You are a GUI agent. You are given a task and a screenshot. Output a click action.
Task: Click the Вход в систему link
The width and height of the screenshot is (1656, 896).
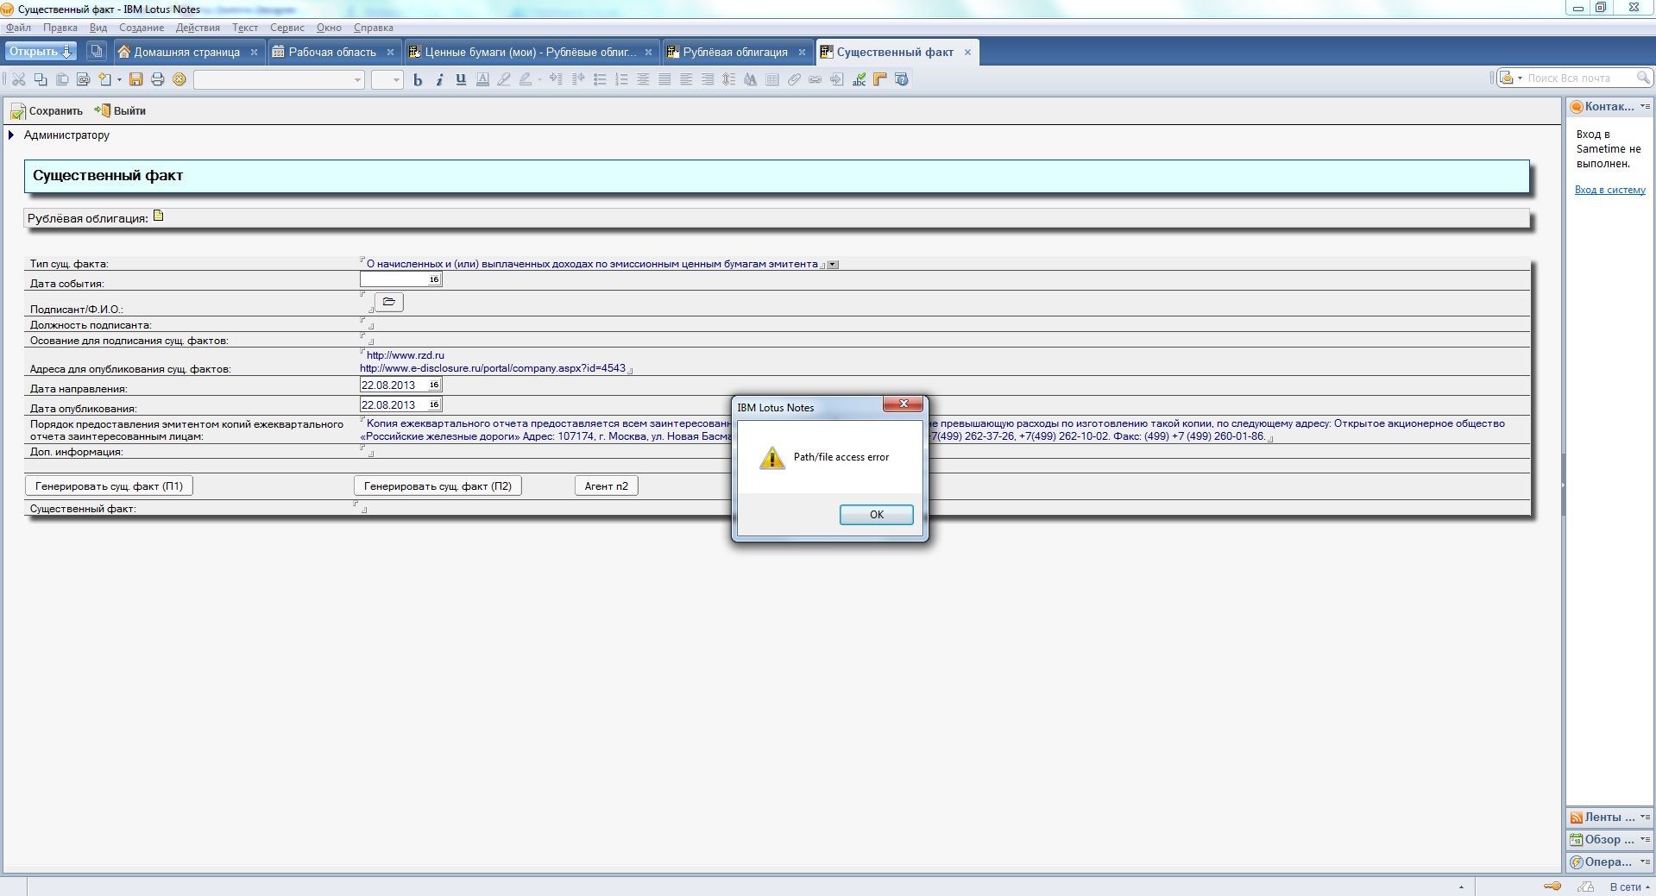click(x=1609, y=190)
